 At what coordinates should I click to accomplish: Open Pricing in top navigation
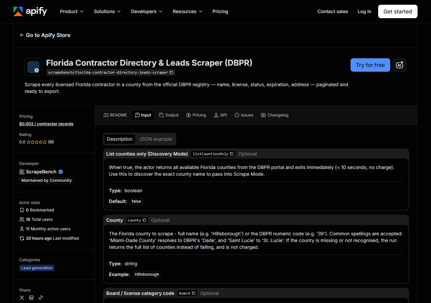click(x=220, y=11)
